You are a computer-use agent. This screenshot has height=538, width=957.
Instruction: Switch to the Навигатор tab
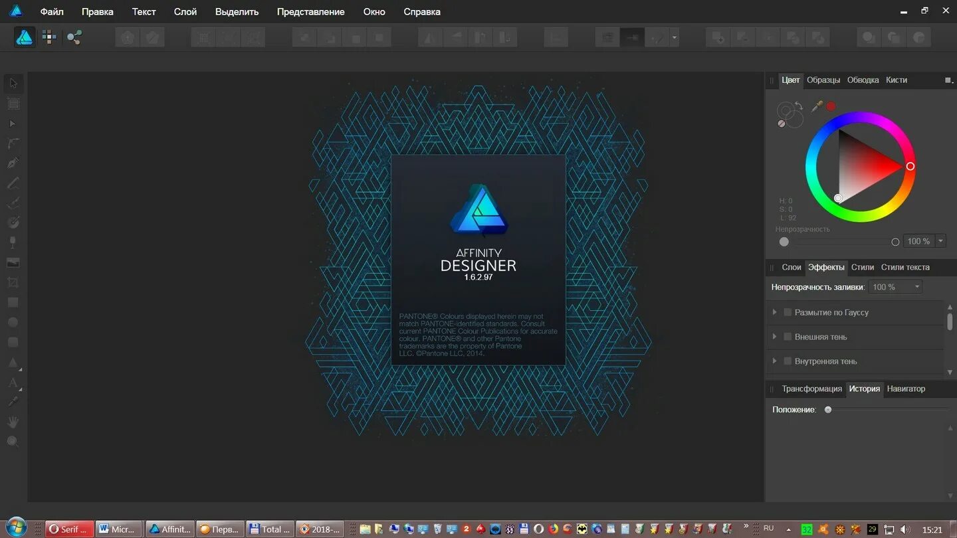click(906, 389)
